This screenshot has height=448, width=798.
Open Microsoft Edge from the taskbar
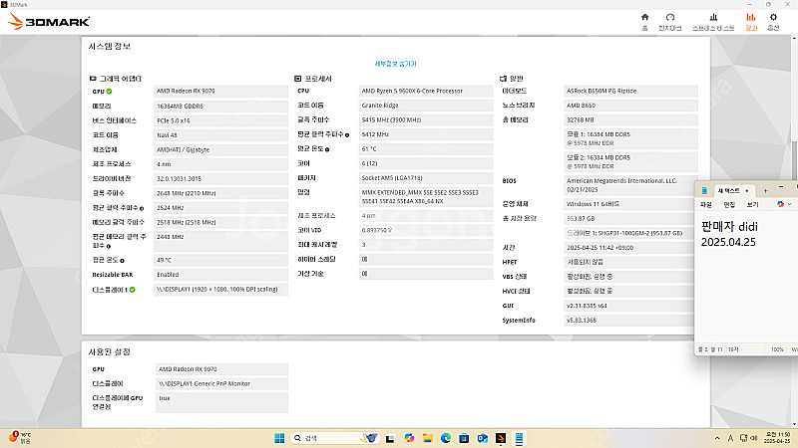pos(446,438)
